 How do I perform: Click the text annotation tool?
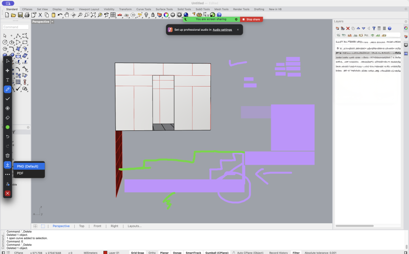[8, 80]
